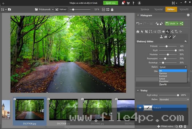Rotate image left icon
192x129 pixels.
(157, 23)
